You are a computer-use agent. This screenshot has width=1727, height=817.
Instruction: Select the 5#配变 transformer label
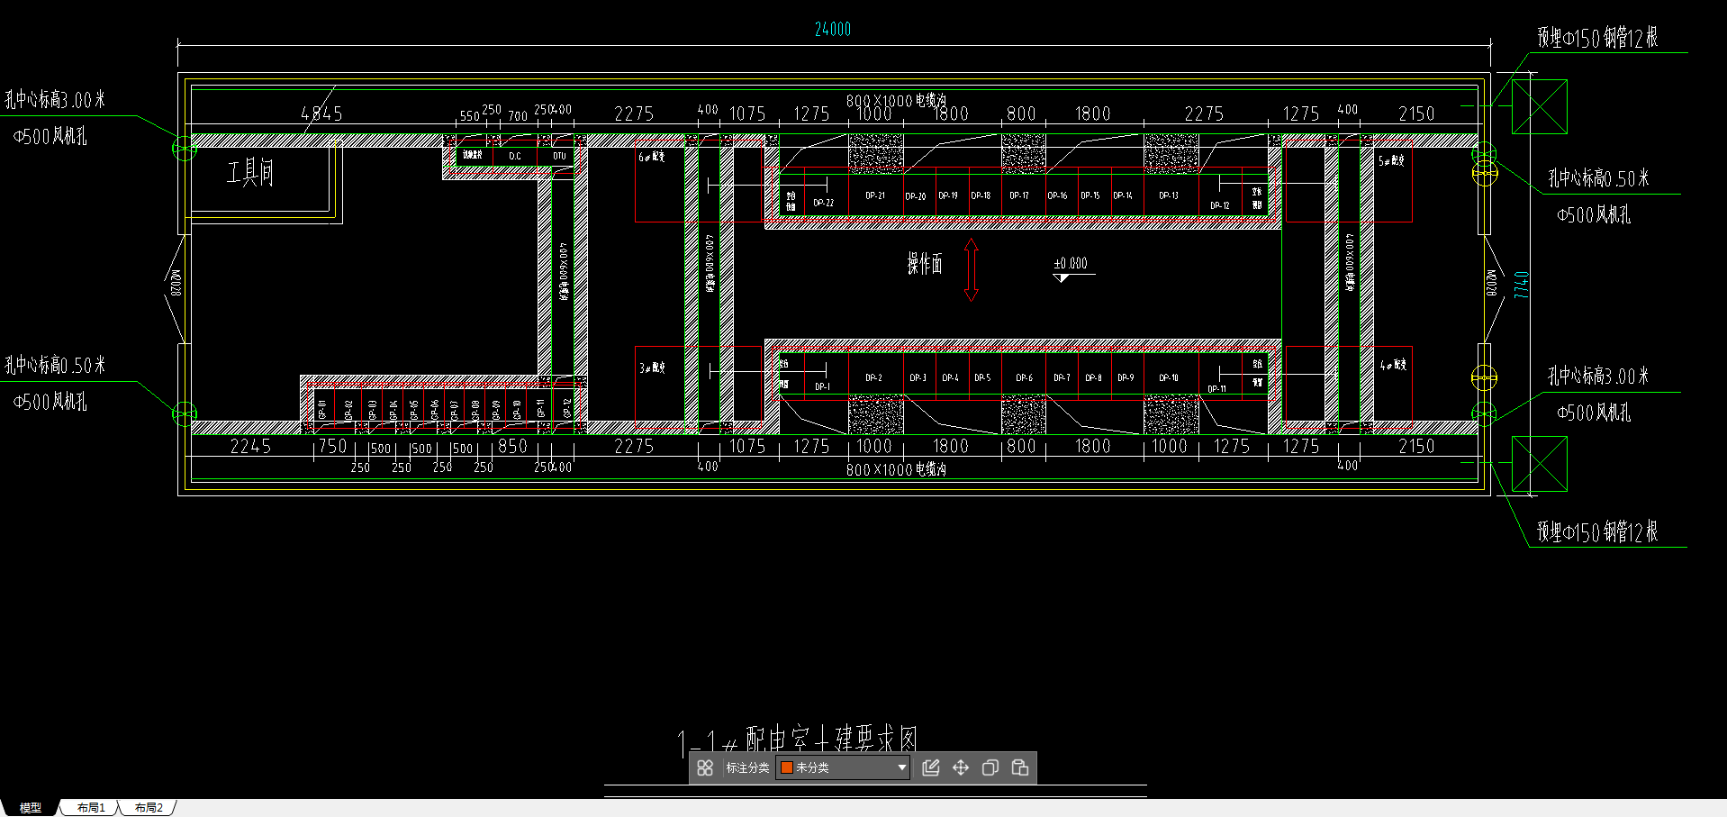1392,160
